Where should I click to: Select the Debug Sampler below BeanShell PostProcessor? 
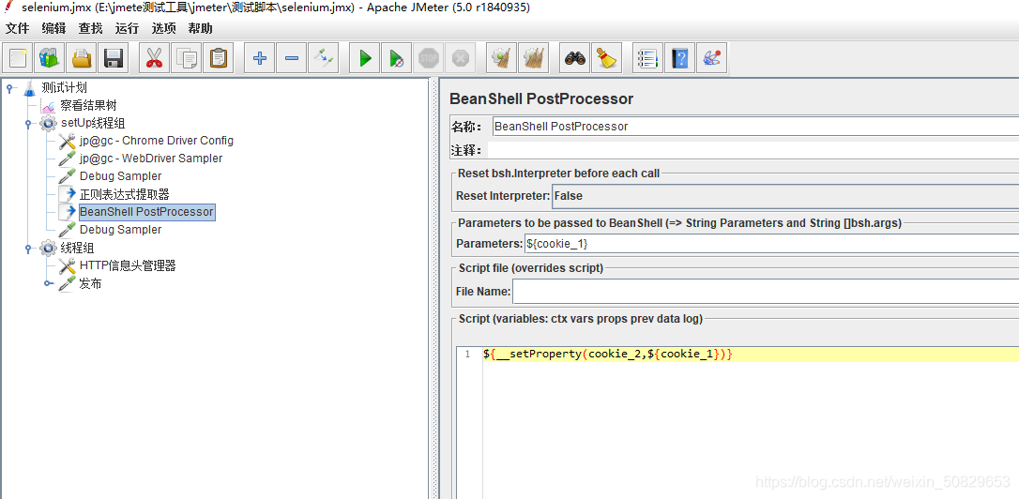pos(120,230)
